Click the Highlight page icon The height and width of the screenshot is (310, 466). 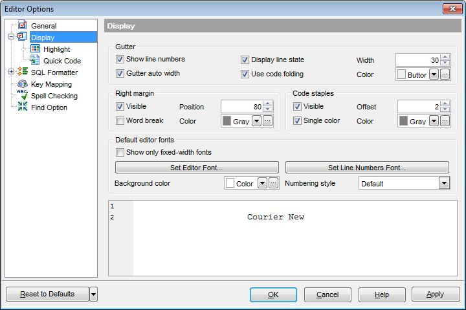coord(36,49)
